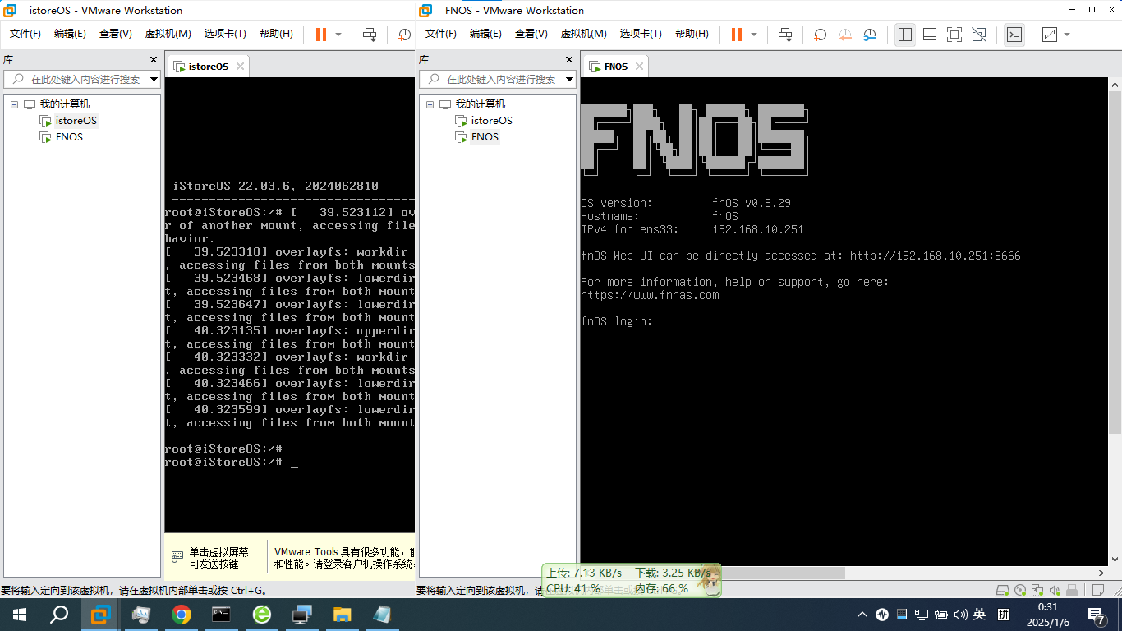Take a snapshot of FNOS VM
Viewport: 1122px width, 631px height.
click(820, 35)
